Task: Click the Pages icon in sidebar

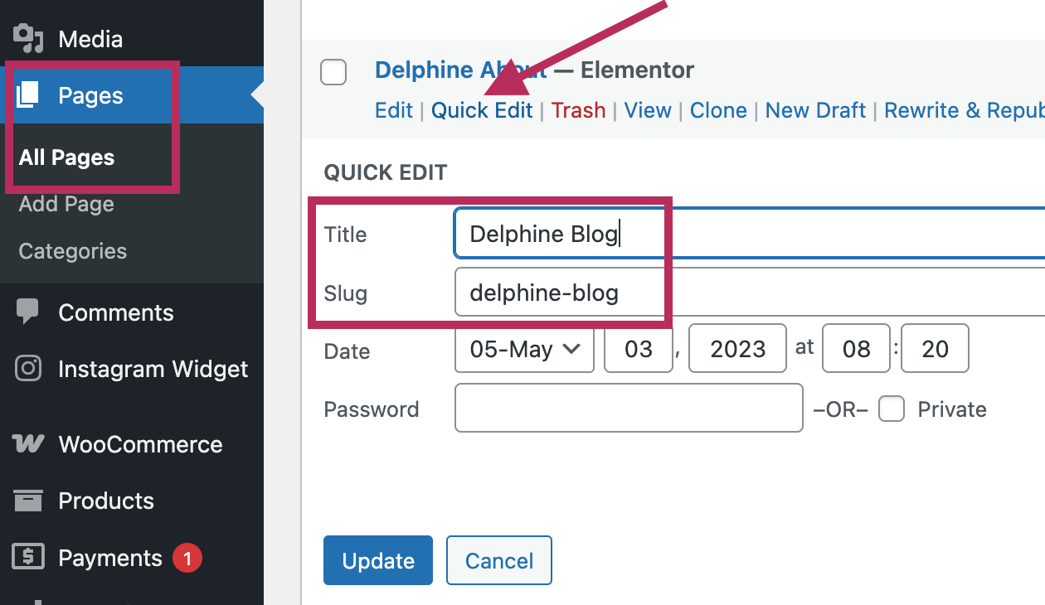Action: [x=28, y=95]
